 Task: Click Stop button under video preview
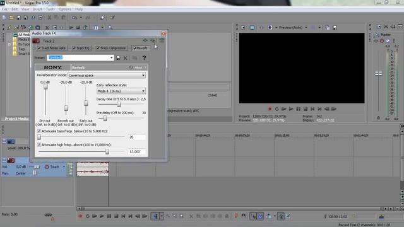(306, 109)
